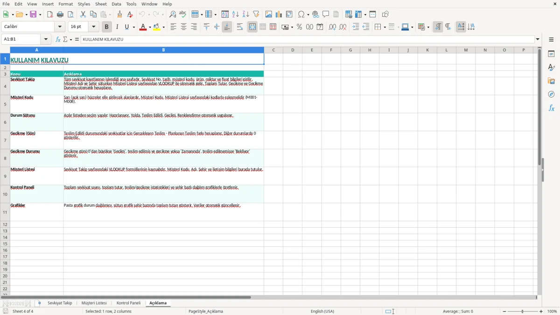Sort ascending

[236, 14]
